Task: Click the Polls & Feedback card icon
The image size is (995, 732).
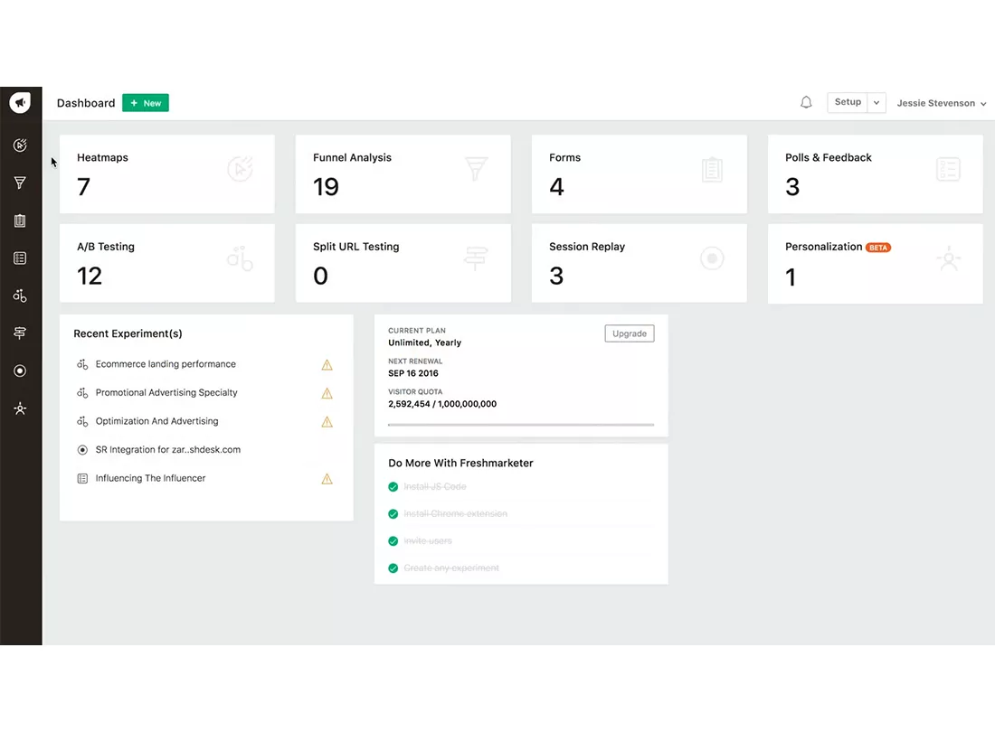Action: pyautogui.click(x=948, y=169)
